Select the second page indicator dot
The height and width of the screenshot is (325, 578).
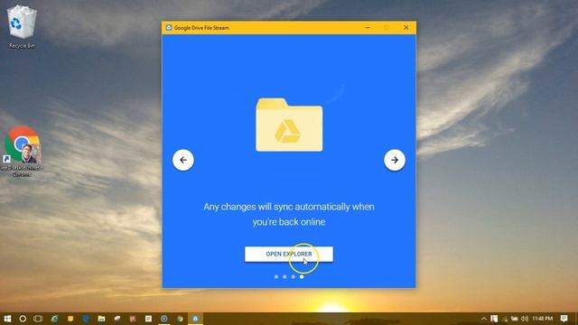[x=284, y=277]
